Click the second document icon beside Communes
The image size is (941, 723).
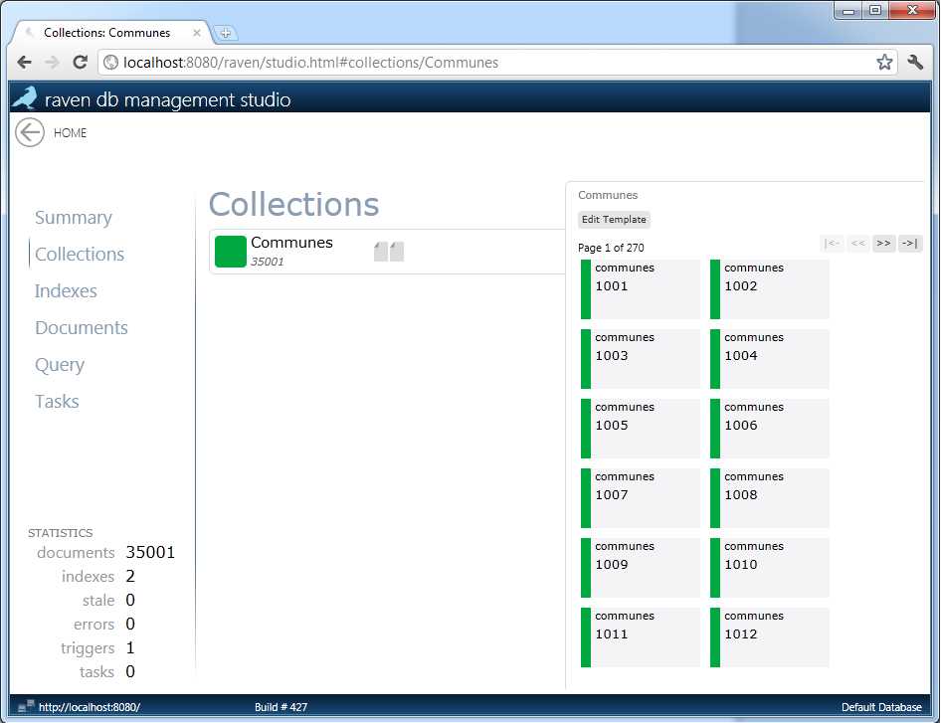pos(396,251)
